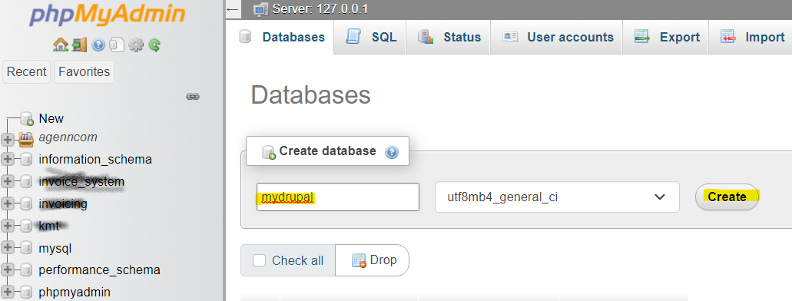Click help icon next to Create database

pyautogui.click(x=392, y=151)
